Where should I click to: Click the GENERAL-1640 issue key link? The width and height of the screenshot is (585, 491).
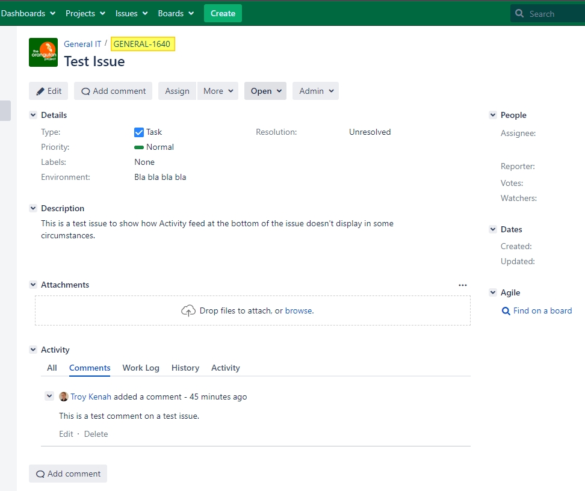pos(142,44)
